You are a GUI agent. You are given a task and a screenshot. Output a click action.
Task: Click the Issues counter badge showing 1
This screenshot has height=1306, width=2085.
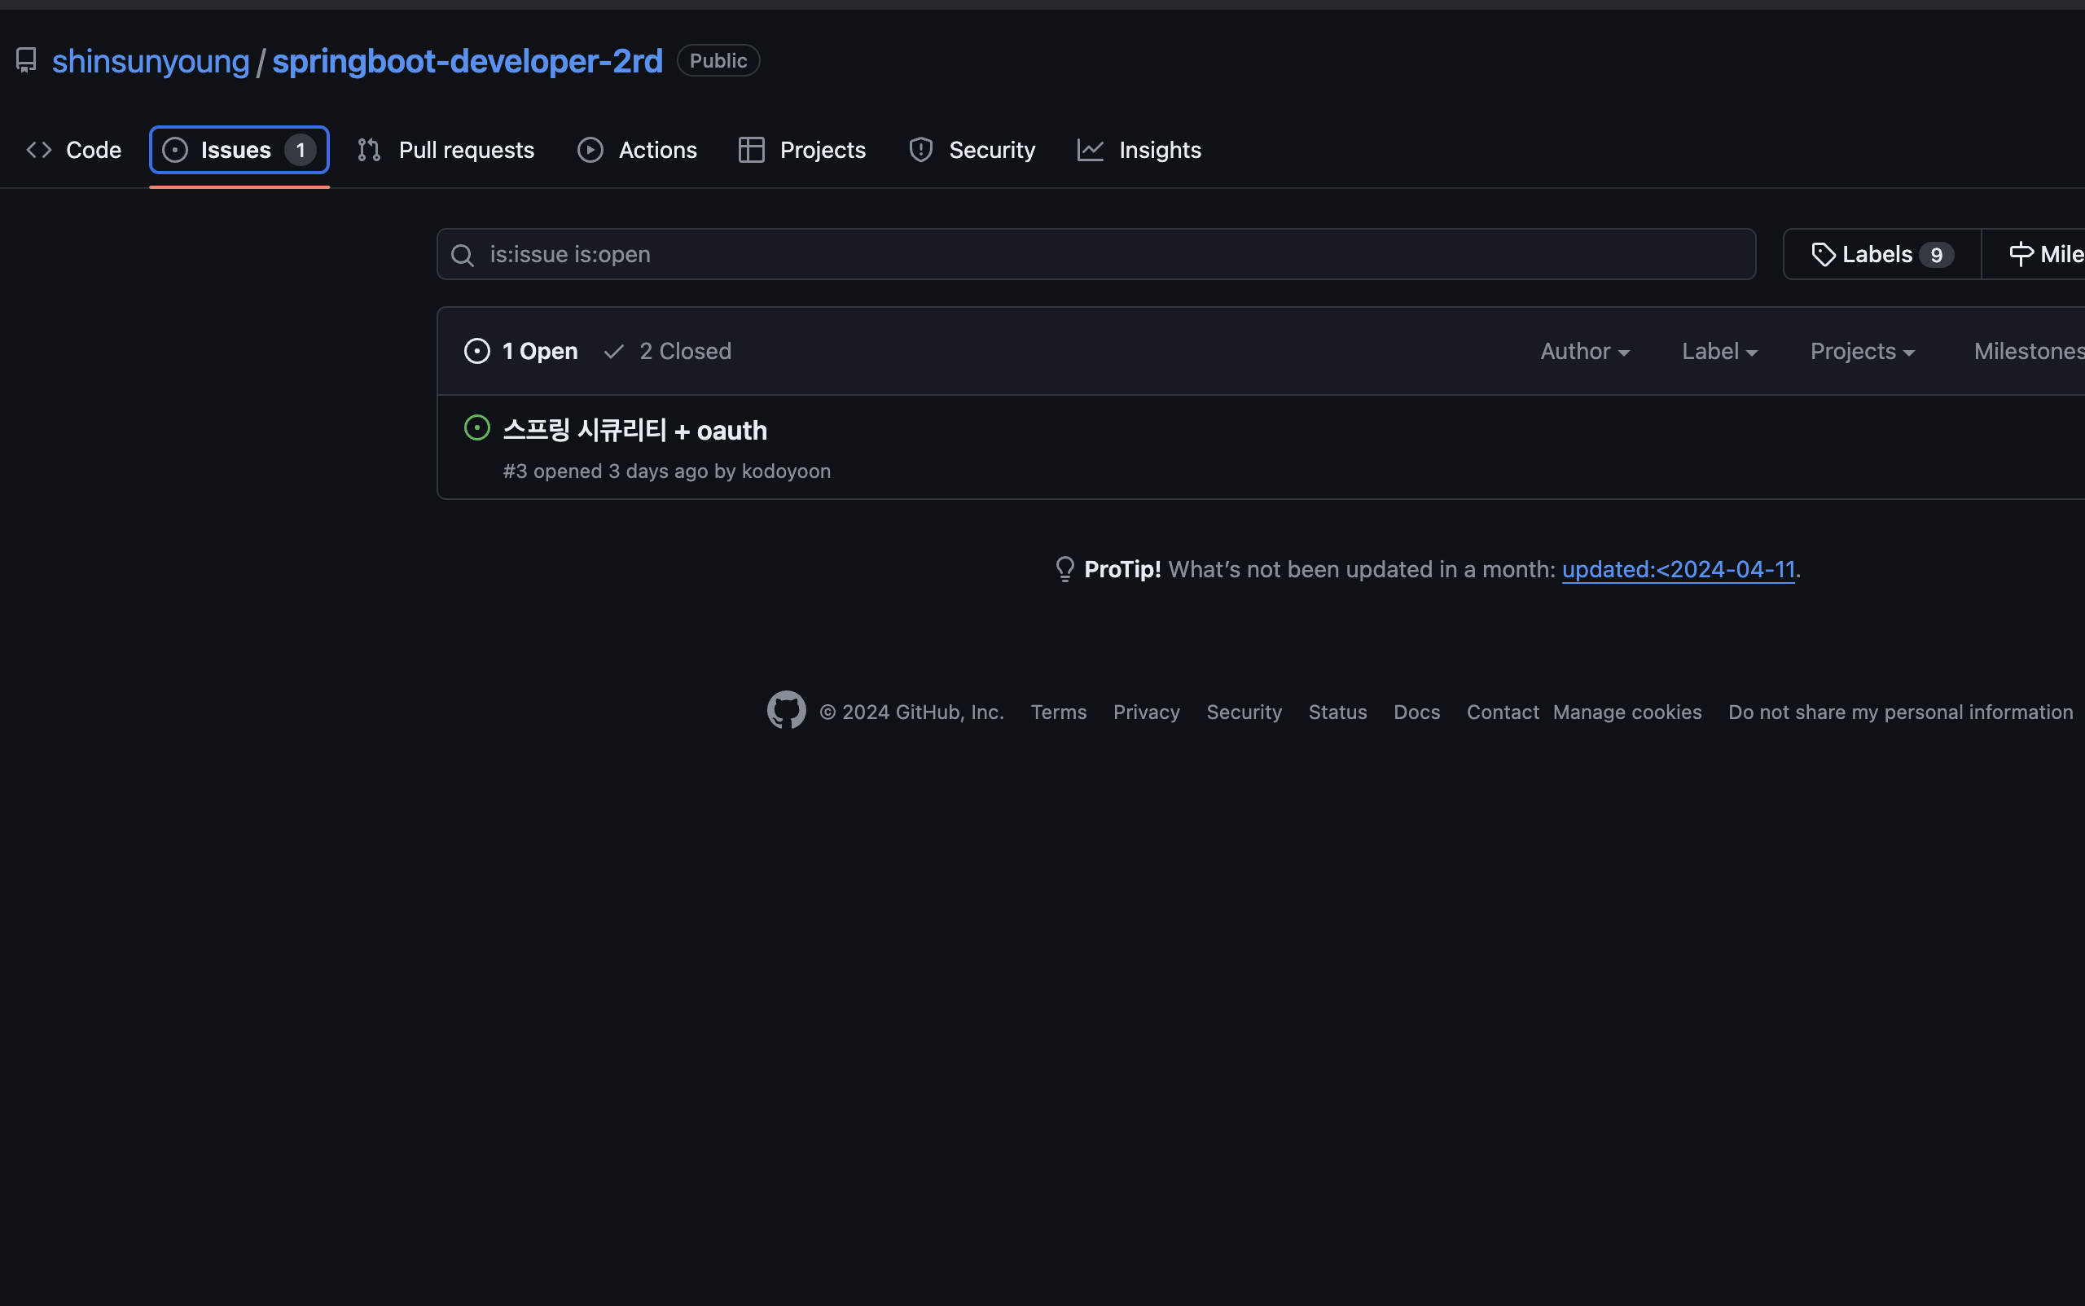click(x=300, y=151)
